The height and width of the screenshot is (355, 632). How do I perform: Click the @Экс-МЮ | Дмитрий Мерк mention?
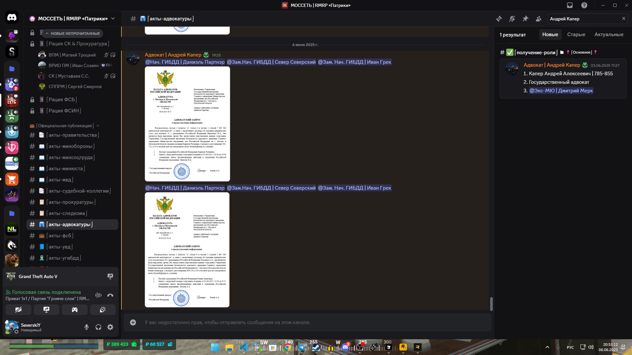pyautogui.click(x=561, y=91)
